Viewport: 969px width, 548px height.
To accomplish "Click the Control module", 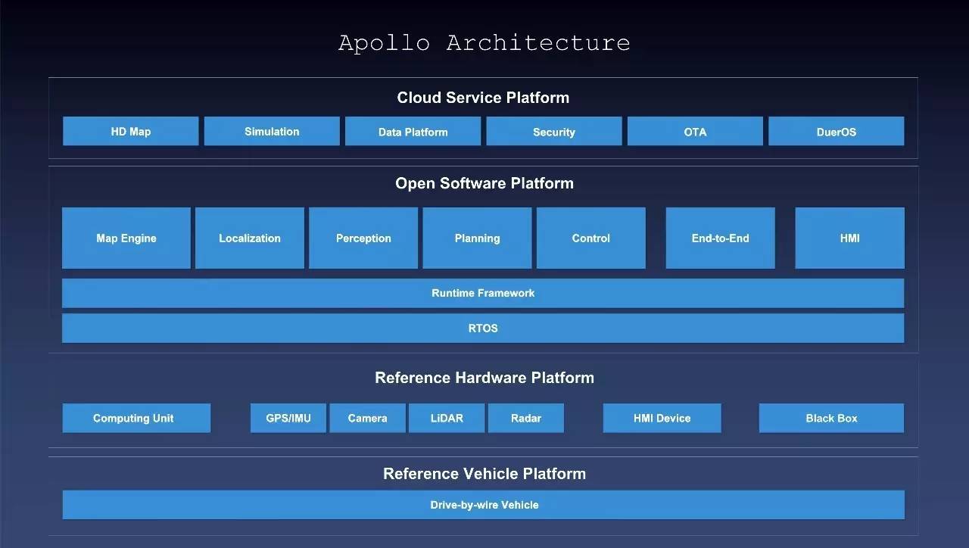I will (x=590, y=238).
